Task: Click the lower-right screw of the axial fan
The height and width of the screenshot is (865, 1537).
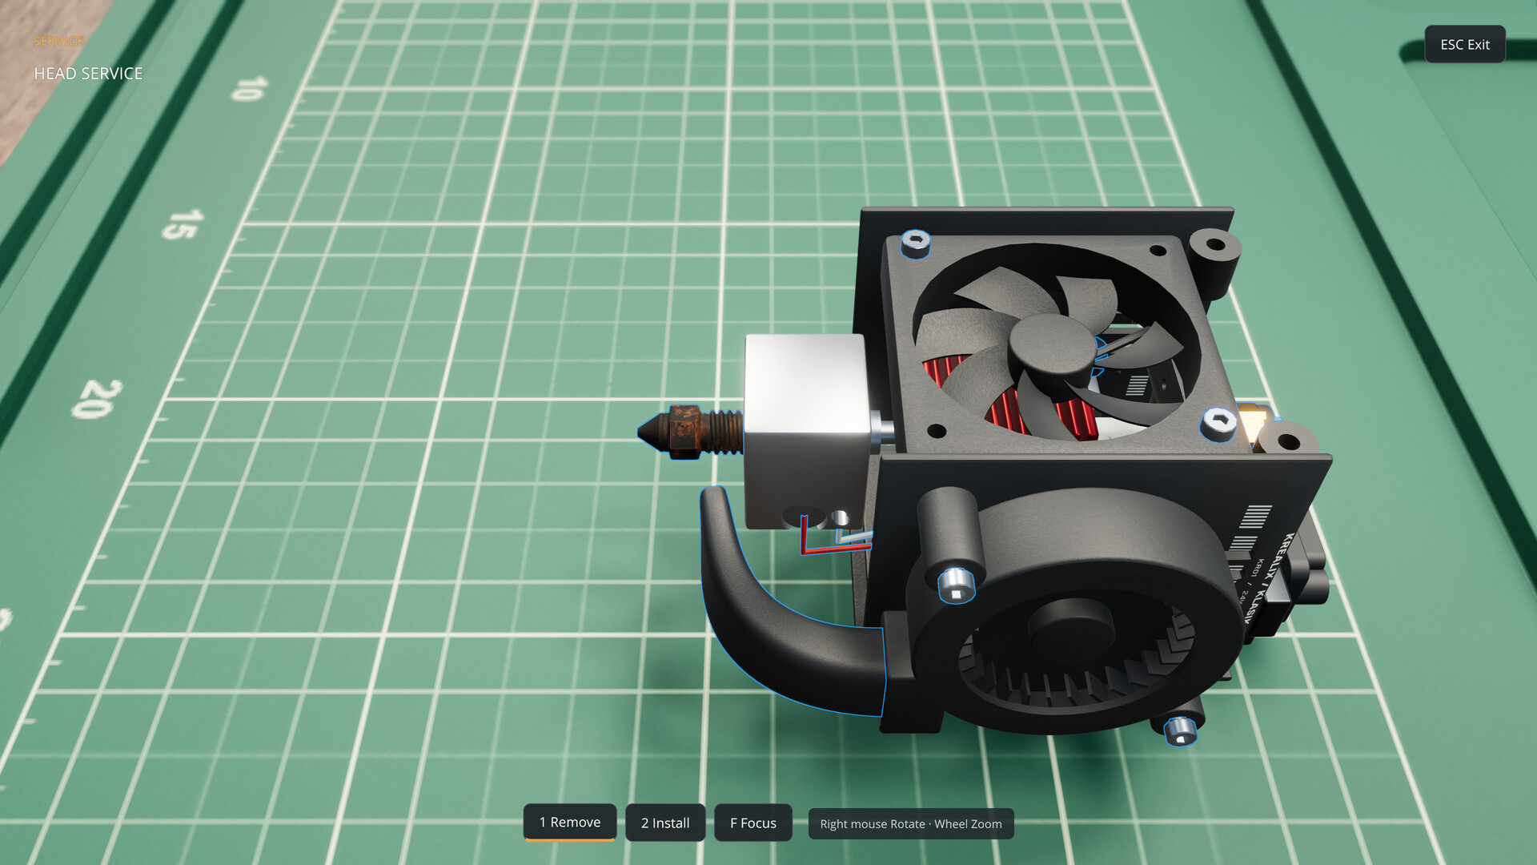Action: (x=1218, y=424)
